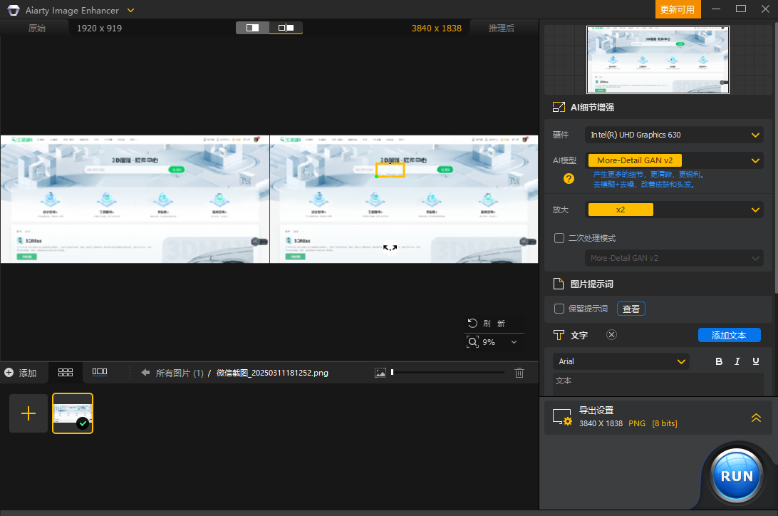Image resolution: width=778 pixels, height=516 pixels.
Task: Click the [8 bits] export label
Action: point(665,423)
